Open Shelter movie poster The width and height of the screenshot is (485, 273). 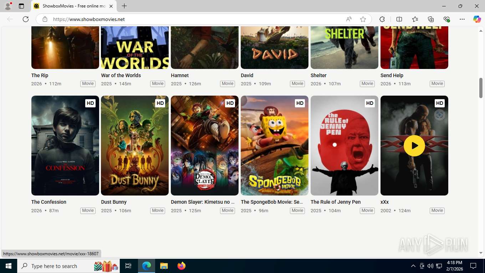pyautogui.click(x=344, y=48)
